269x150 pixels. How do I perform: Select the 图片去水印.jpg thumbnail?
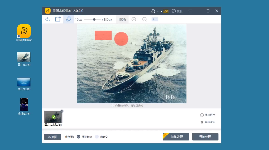[53, 117]
